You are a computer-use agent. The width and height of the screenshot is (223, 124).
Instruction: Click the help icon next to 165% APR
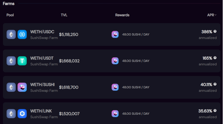215,58
